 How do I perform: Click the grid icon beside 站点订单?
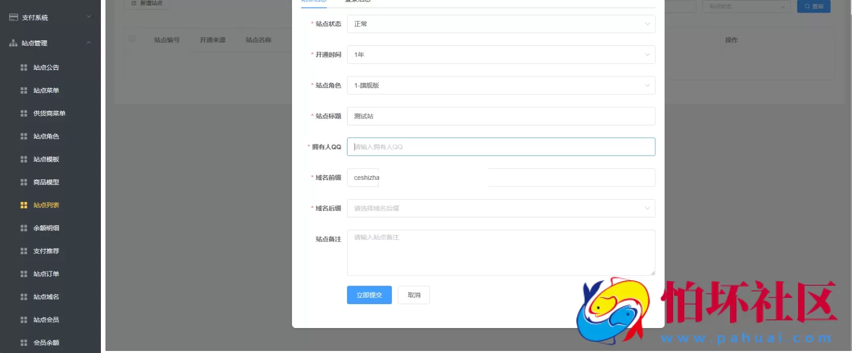pyautogui.click(x=23, y=274)
